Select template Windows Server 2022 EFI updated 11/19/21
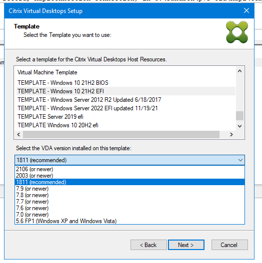Image resolution: width=262 pixels, height=263 pixels. pyautogui.click(x=126, y=108)
